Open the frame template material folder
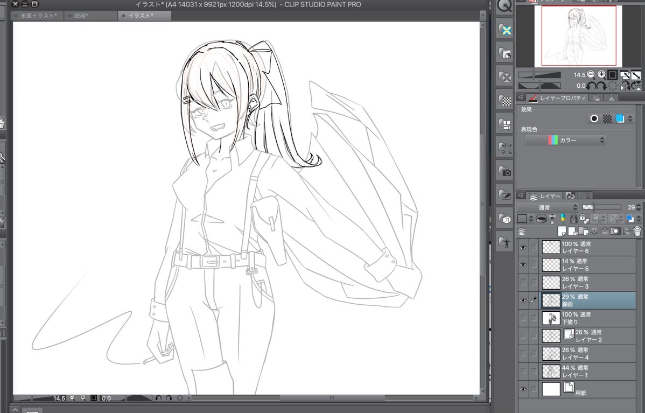The image size is (645, 413). pos(504,123)
